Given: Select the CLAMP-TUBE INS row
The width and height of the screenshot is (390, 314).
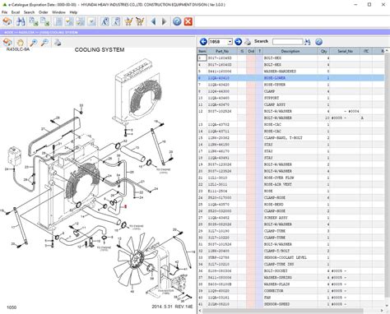Looking at the screenshot, I should tap(291, 264).
